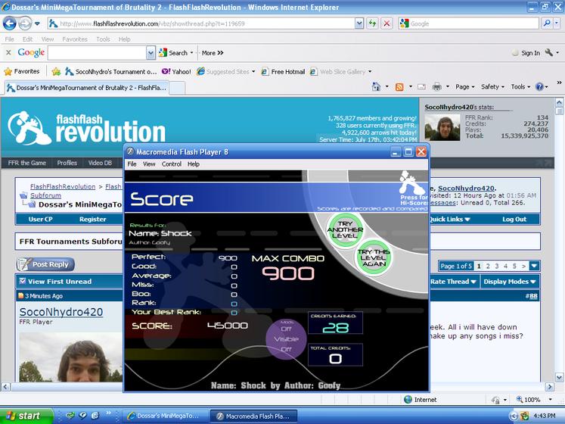Click the Start button on taskbar

coord(26,416)
